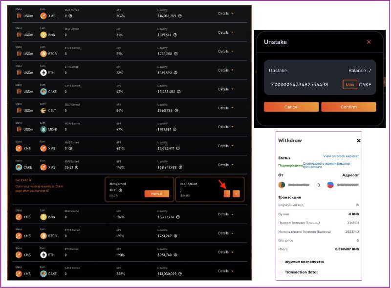This screenshot has width=391, height=288.
Task: Click the minus button under CAKE Staked
Action: pos(227,193)
